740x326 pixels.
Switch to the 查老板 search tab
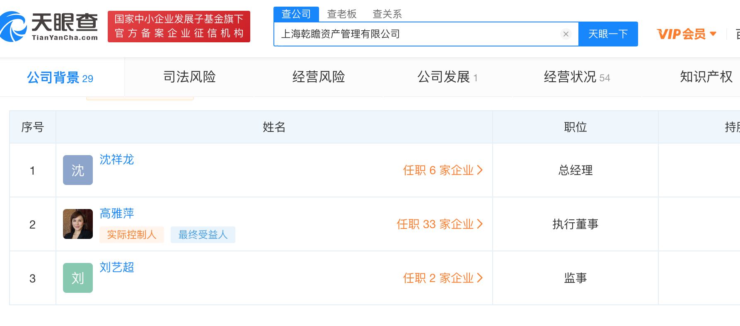click(x=342, y=14)
